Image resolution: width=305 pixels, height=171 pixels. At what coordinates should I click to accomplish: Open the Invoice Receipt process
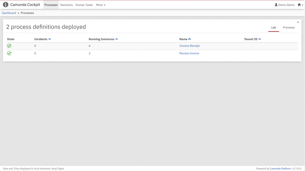click(189, 46)
